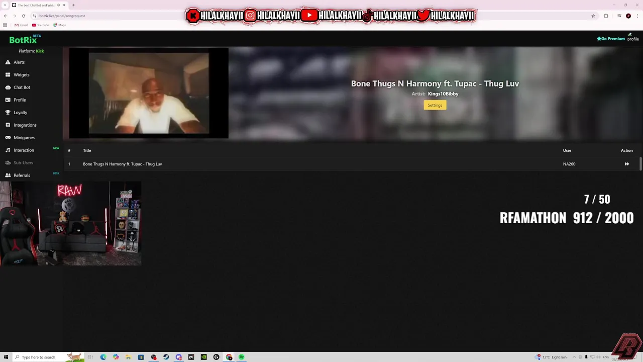The image size is (643, 362).
Task: Open the browser extensions puzzle icon
Action: [x=606, y=16]
